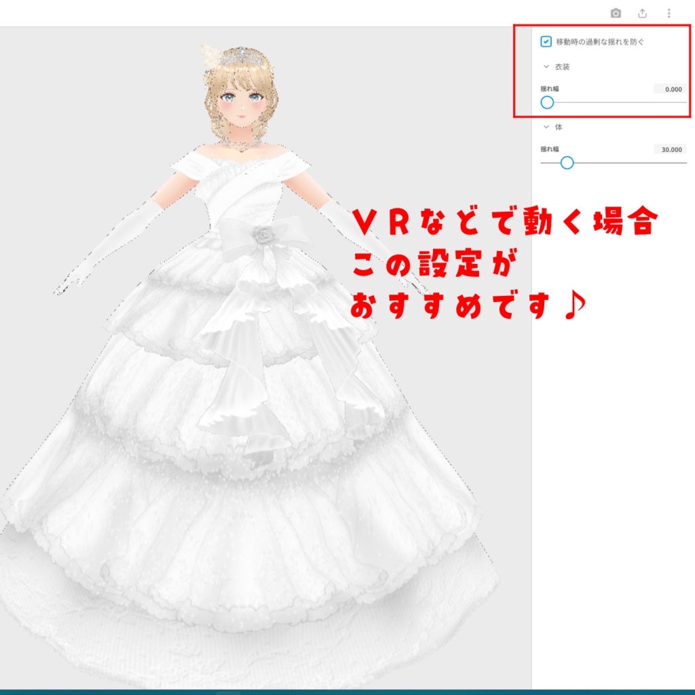Click the 体 section header label
The height and width of the screenshot is (695, 695).
tap(557, 126)
